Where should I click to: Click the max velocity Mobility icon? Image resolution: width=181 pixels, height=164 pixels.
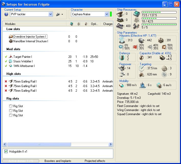click(121, 85)
